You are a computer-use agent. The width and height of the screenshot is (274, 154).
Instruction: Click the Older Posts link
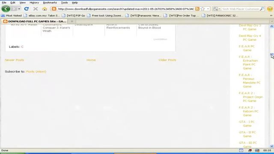[167, 60]
